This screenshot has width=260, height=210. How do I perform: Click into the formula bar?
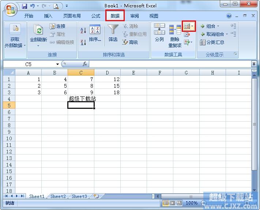coord(170,64)
